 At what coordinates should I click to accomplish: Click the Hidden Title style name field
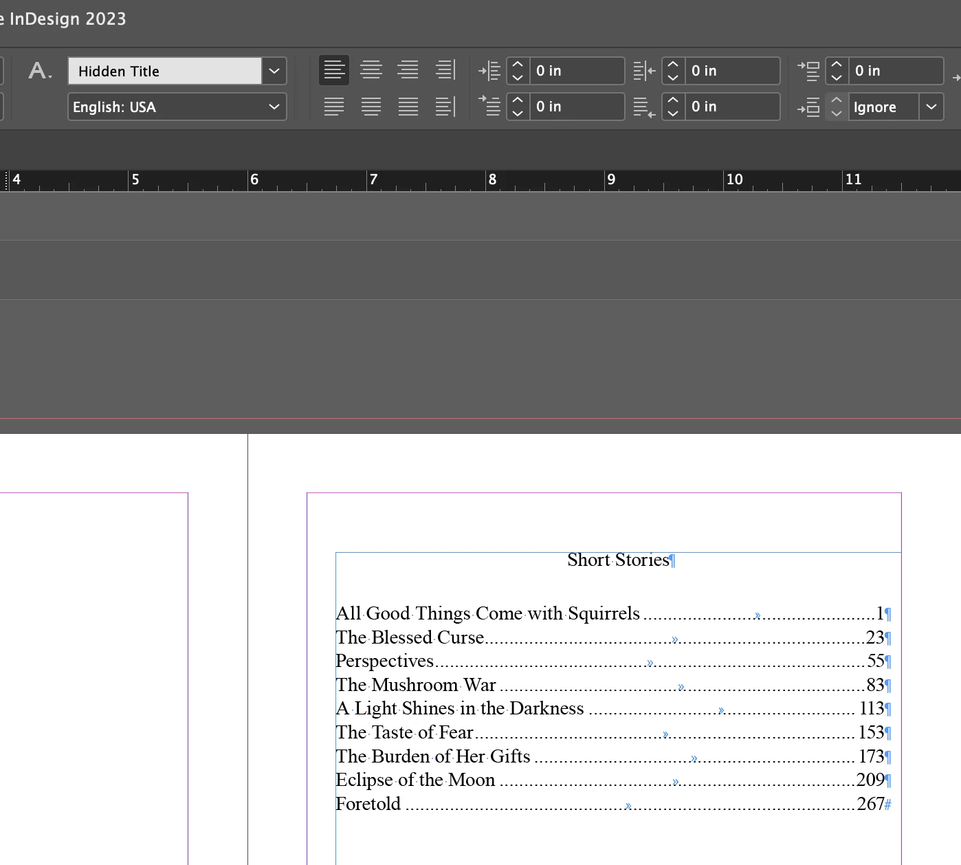[165, 71]
